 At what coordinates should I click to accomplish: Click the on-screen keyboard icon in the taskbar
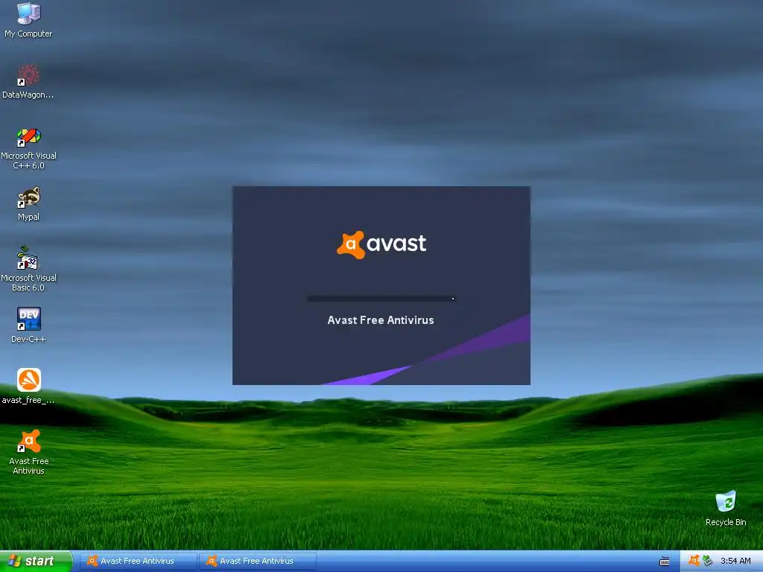coord(664,562)
